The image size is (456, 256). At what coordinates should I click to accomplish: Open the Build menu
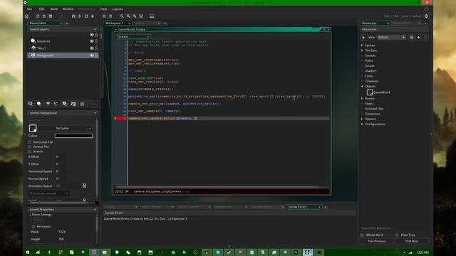pos(54,9)
